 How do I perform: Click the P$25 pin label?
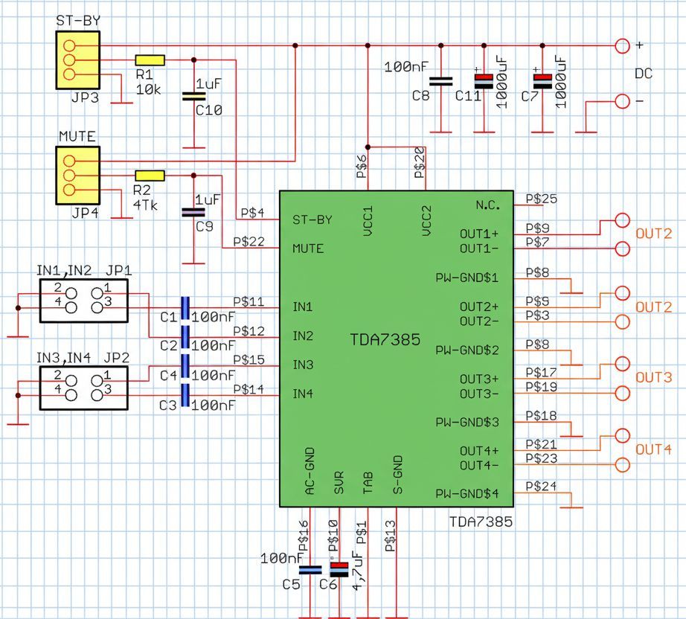pyautogui.click(x=541, y=199)
